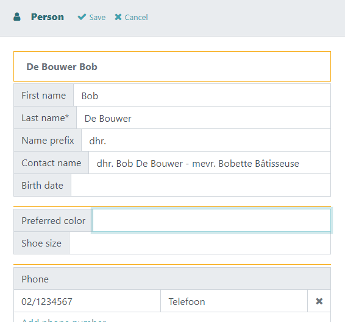Click the Preferred color label
345x322 pixels.
(x=53, y=220)
